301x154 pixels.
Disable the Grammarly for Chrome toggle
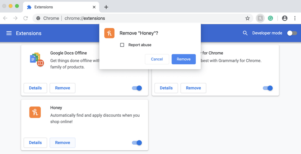[268, 88]
